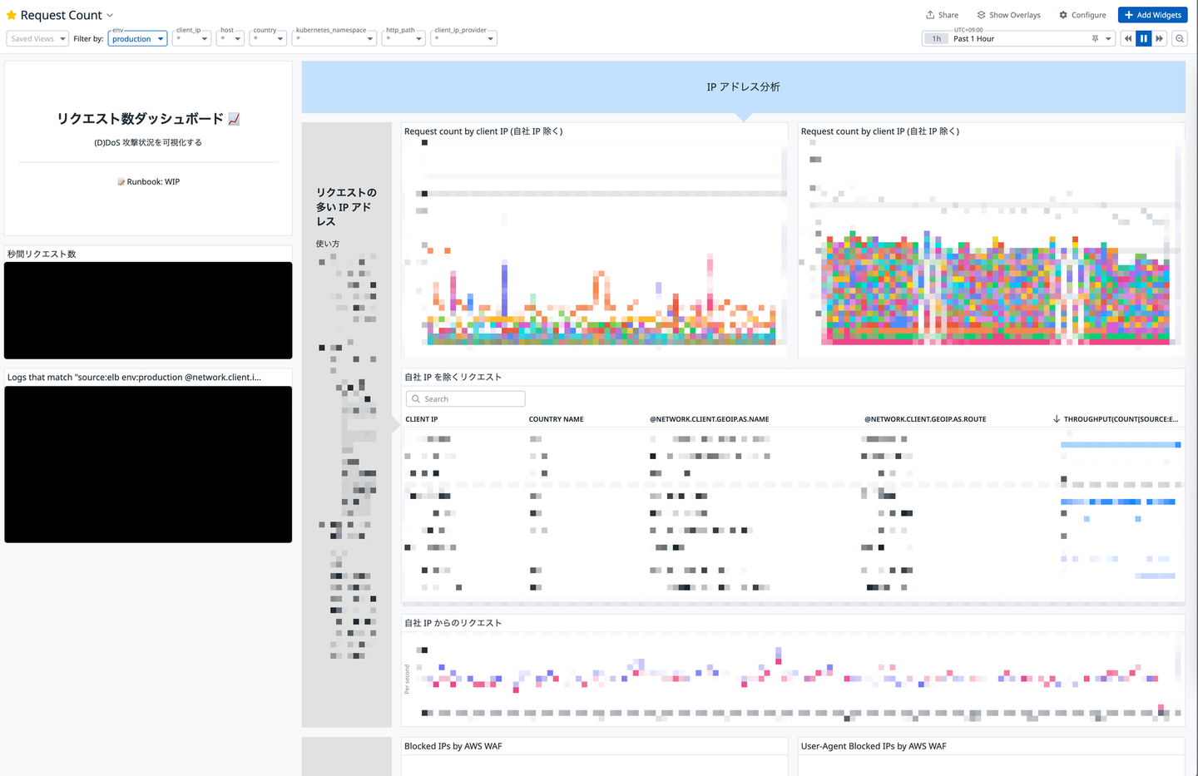Click the Logs that match widget title
The width and height of the screenshot is (1198, 776).
134,377
